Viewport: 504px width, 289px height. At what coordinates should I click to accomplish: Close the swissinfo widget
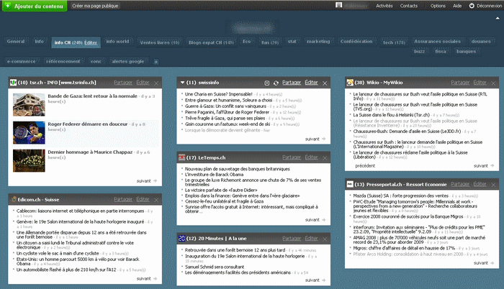(325, 83)
